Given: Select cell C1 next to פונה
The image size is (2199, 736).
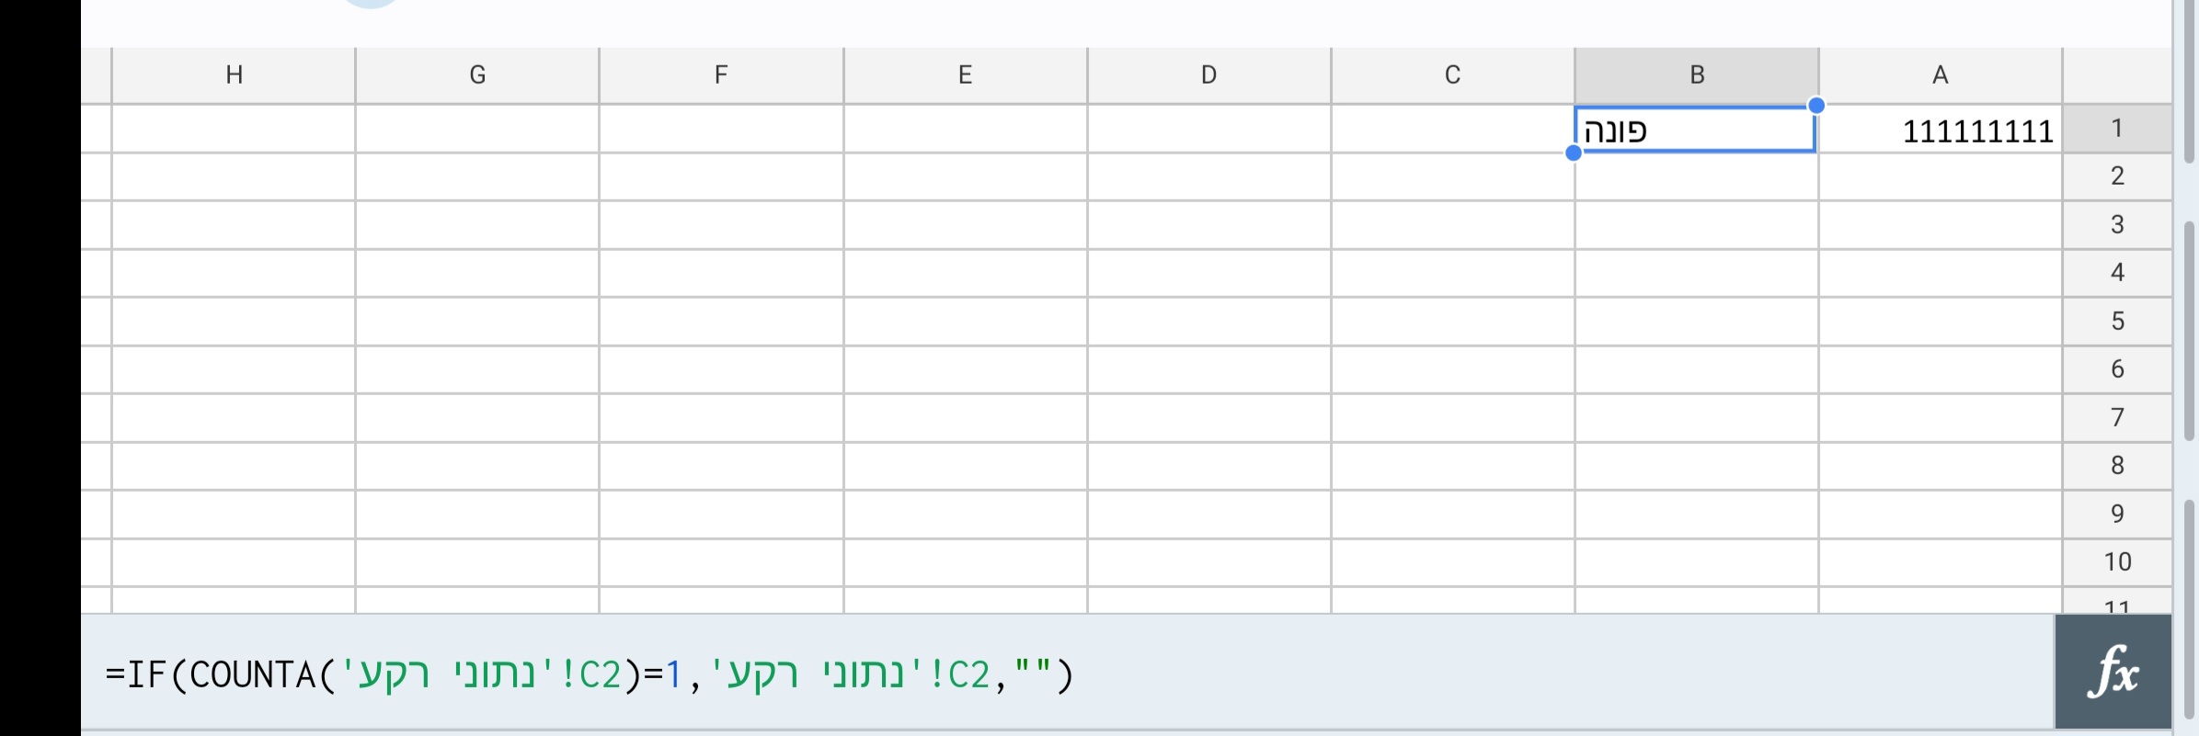Looking at the screenshot, I should (x=1451, y=130).
